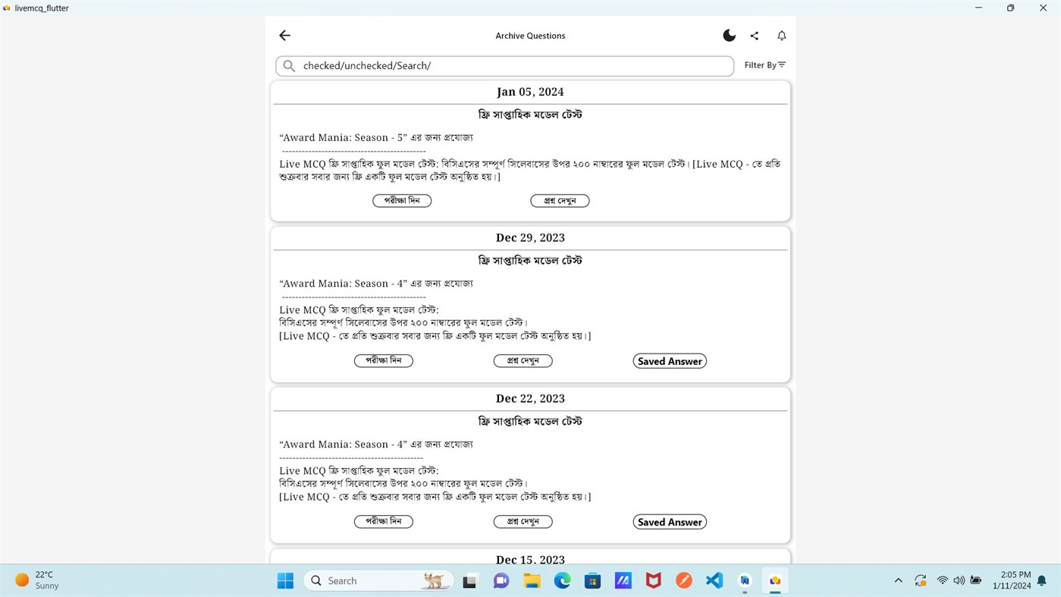Viewport: 1061px width, 597px height.
Task: Open the Windows Start menu
Action: pyautogui.click(x=284, y=580)
